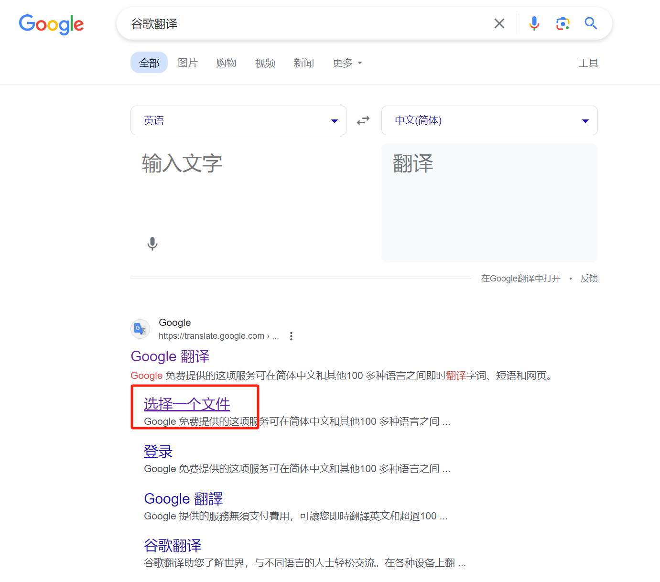Focus the 谷歌翻译 search input field
Viewport: 660px width, 582px height.
(306, 23)
